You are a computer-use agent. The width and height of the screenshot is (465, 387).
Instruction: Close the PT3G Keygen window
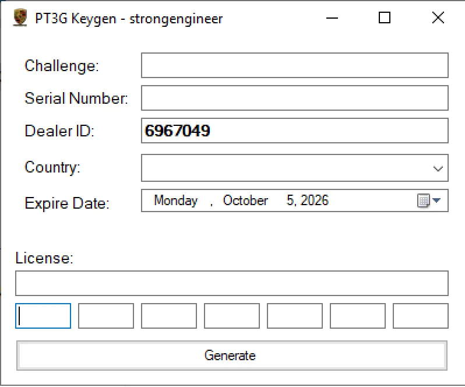tap(438, 18)
